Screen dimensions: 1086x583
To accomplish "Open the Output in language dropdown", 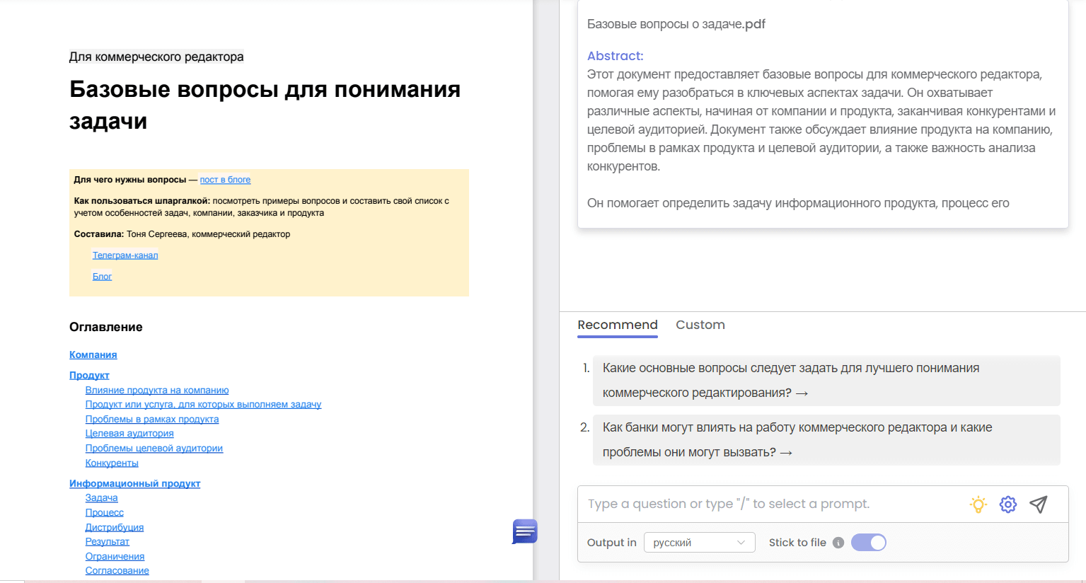I will [x=699, y=543].
